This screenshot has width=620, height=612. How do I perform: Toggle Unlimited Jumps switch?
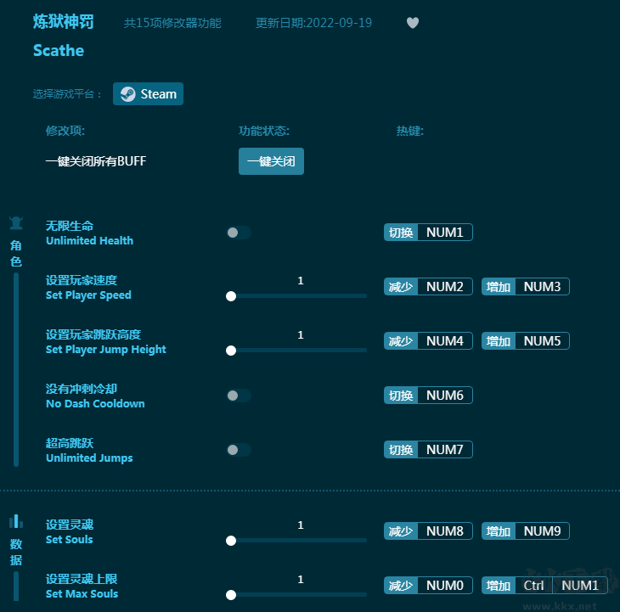coord(239,450)
